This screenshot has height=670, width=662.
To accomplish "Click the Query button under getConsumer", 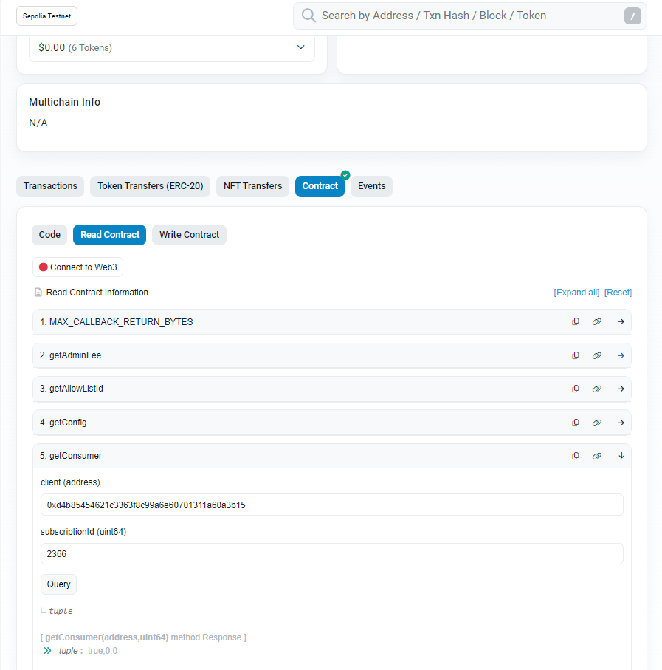I will [58, 584].
